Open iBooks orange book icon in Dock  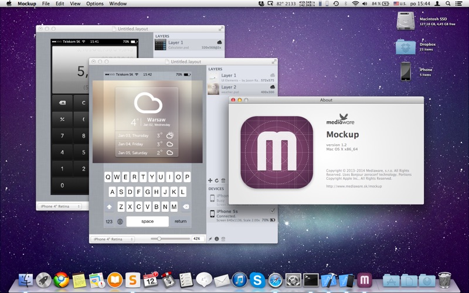pyautogui.click(x=115, y=280)
